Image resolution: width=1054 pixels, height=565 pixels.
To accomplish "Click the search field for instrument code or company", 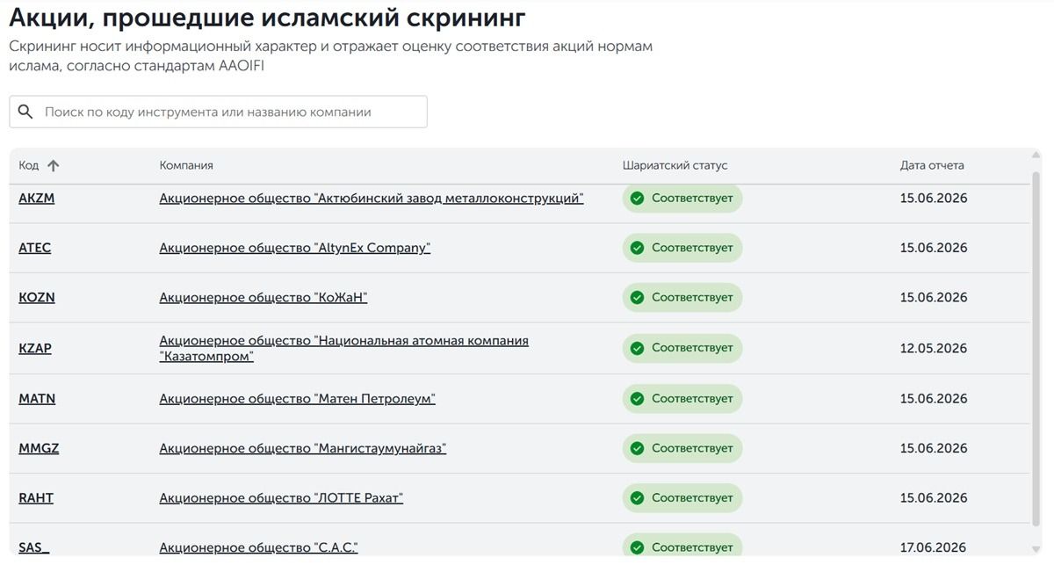I will click(218, 112).
